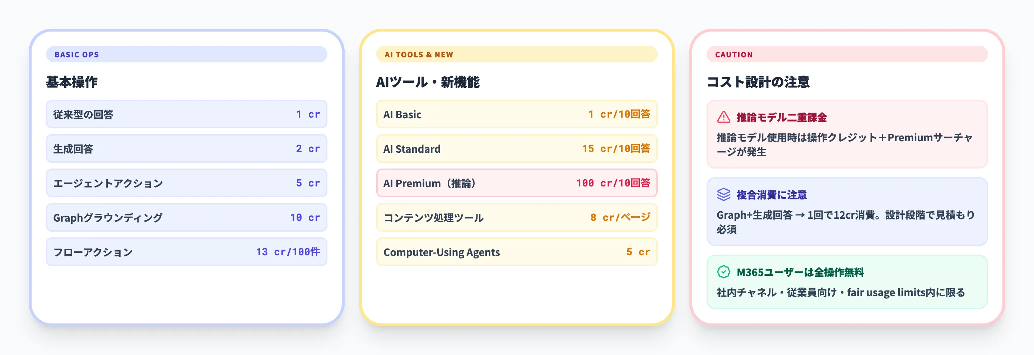Click the stacked layers icon
The width and height of the screenshot is (1034, 355).
coord(723,195)
